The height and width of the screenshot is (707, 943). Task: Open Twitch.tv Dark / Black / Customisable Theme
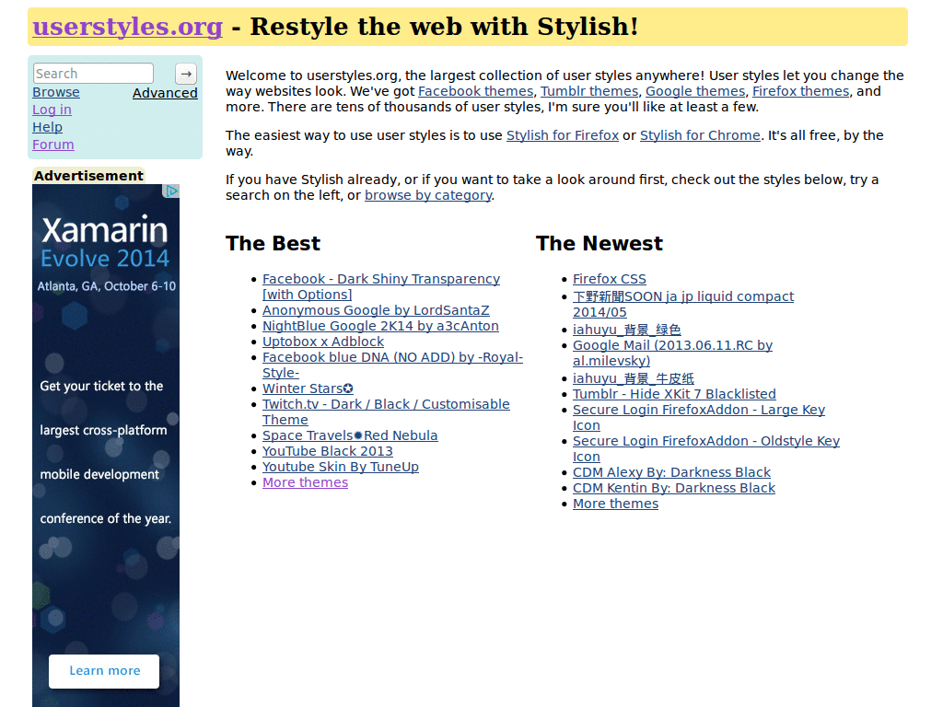[386, 411]
